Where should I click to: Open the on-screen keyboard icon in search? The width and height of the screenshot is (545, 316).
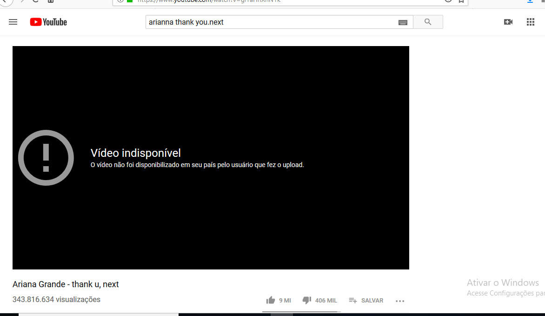[x=403, y=22]
